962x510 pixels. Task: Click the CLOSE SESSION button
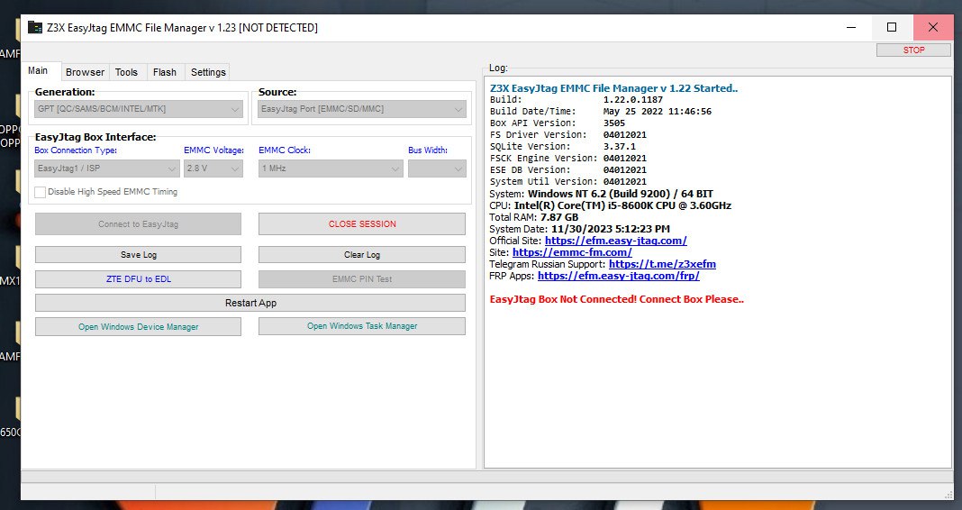[x=362, y=224]
